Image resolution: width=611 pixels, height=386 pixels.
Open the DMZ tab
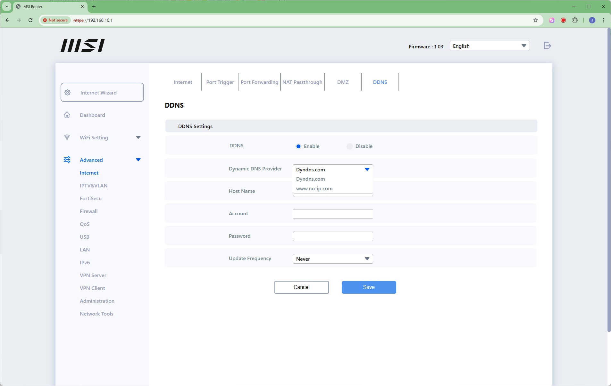pos(343,82)
